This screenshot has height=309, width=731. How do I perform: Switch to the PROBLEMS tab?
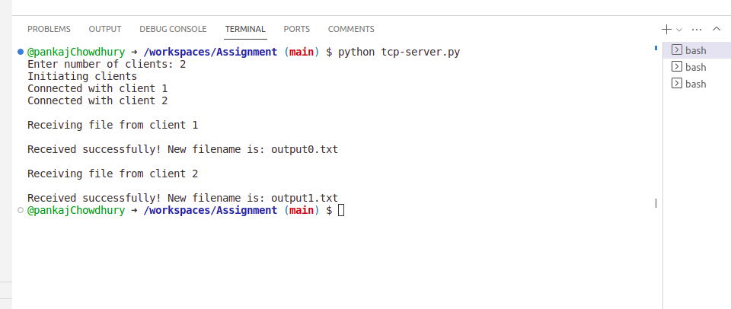tap(49, 29)
